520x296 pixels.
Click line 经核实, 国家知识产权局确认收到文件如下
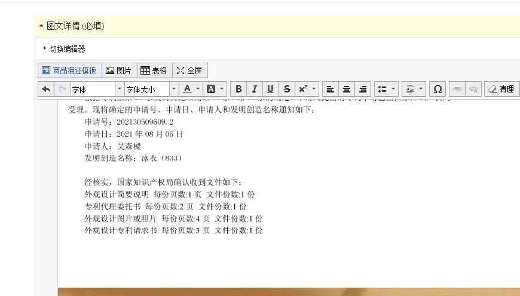click(163, 182)
